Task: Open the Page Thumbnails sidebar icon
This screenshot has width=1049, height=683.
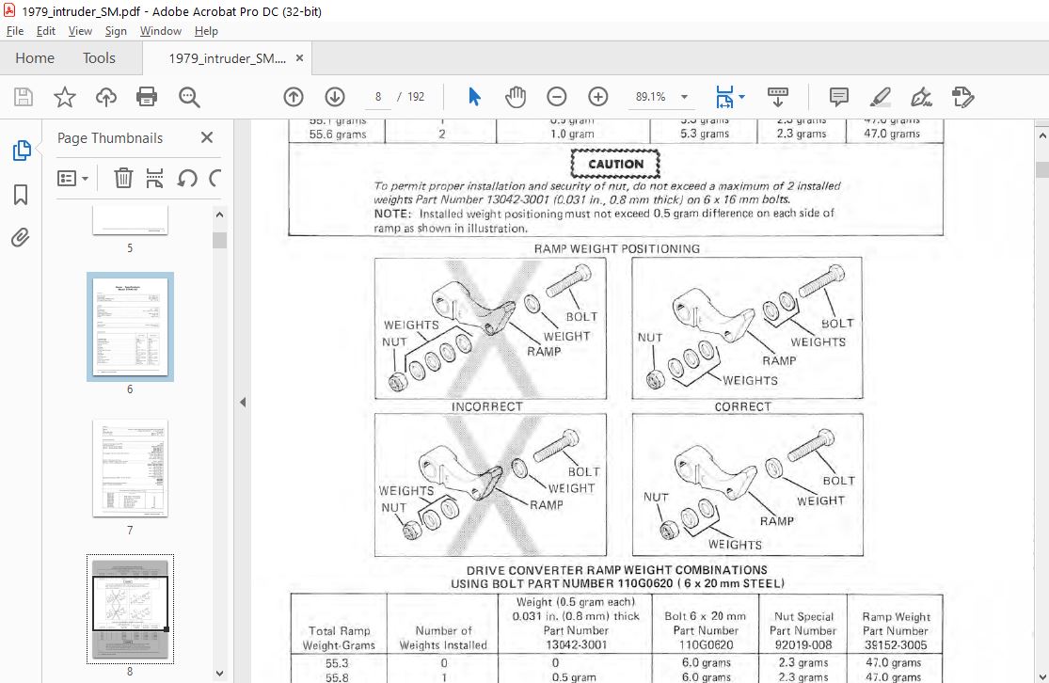Action: click(x=22, y=150)
